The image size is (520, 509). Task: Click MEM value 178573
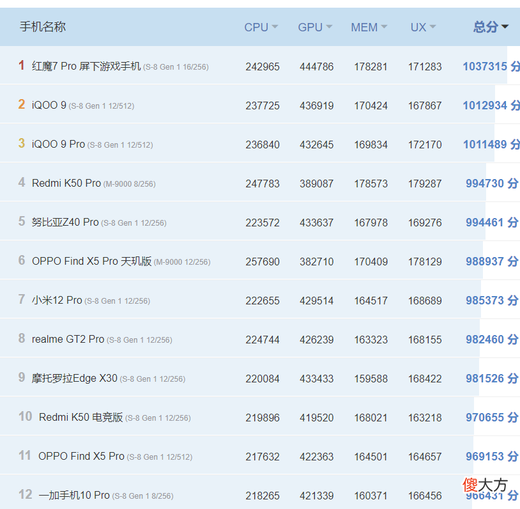click(x=371, y=184)
